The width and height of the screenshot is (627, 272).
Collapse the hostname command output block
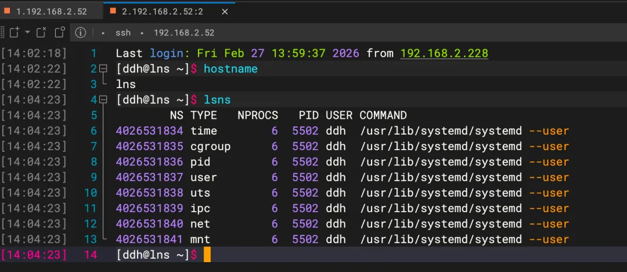(x=103, y=69)
